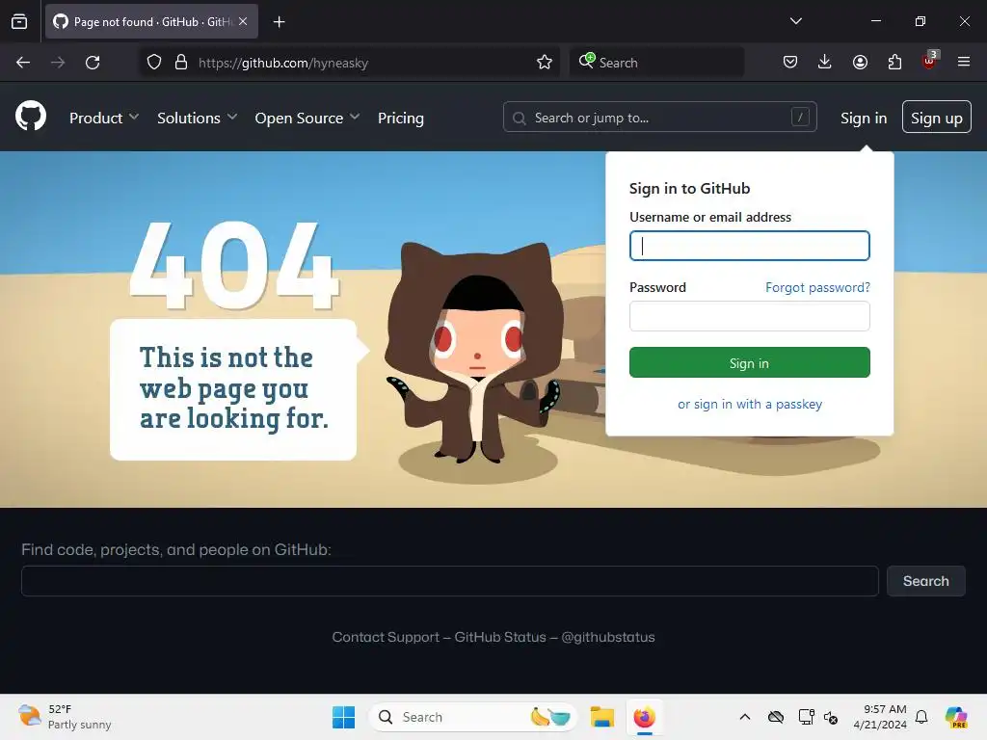The width and height of the screenshot is (987, 740).
Task: Click the Find code, projects search field
Action: (x=449, y=581)
